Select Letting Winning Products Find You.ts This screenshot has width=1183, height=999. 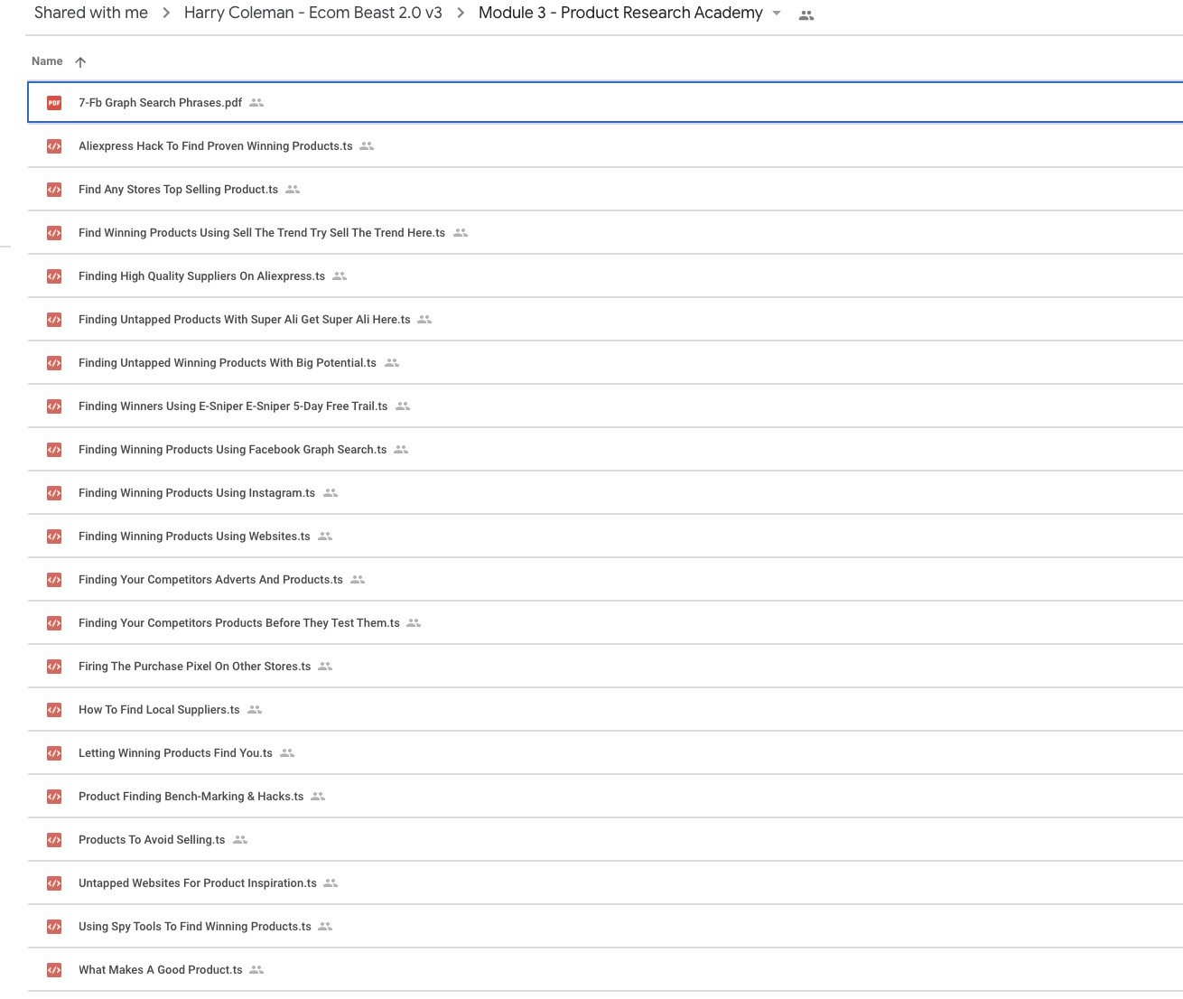[x=605, y=753]
